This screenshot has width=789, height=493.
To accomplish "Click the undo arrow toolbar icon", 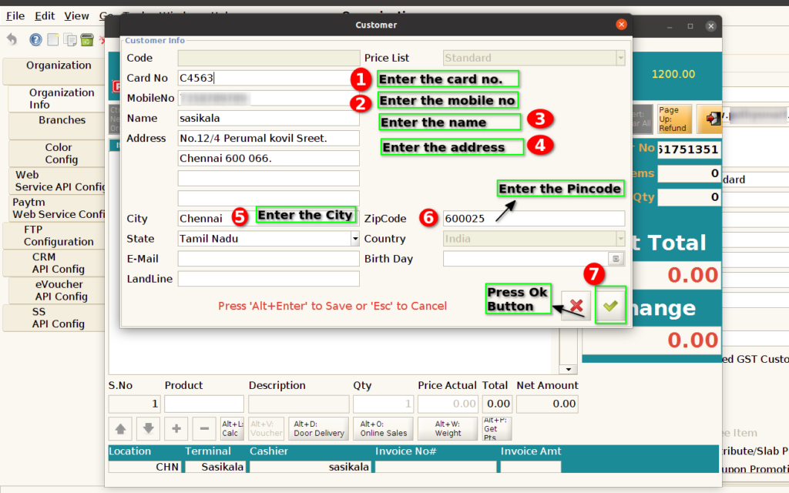I will [12, 39].
